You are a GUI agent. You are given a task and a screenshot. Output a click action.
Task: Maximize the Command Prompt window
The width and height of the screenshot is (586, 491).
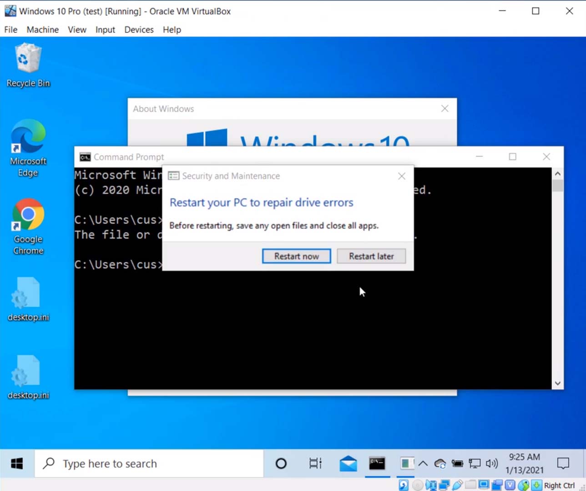click(x=513, y=156)
